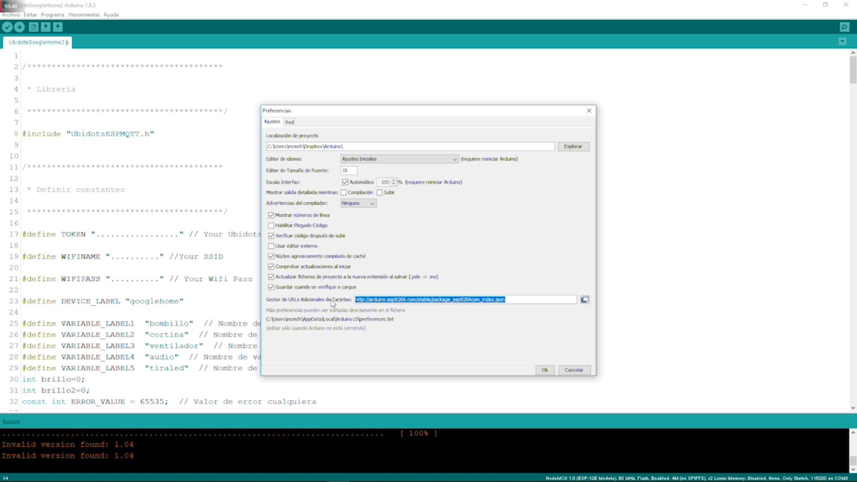The image size is (857, 482).
Task: Click the console scrollbar up arrow
Action: click(853, 432)
